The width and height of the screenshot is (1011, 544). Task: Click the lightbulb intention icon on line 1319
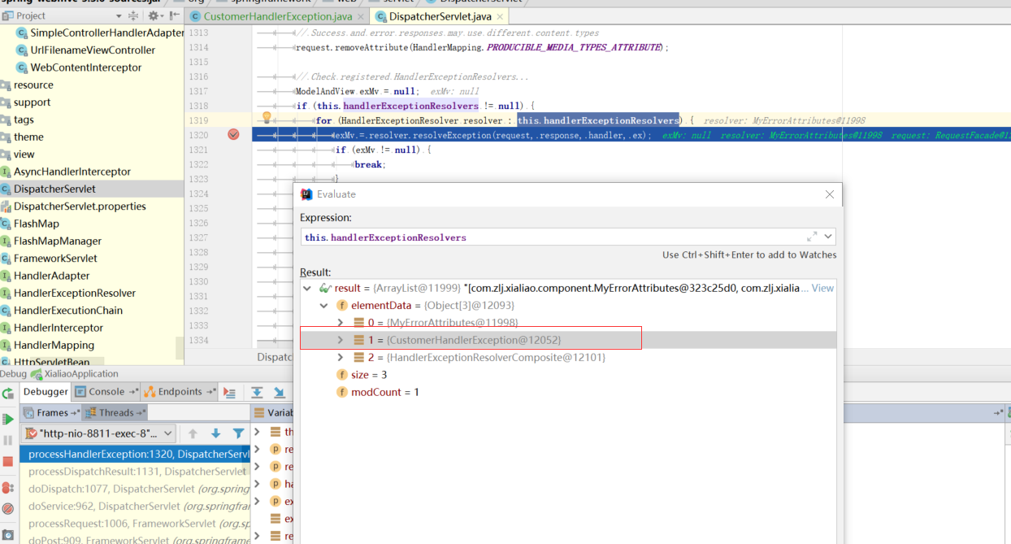pyautogui.click(x=266, y=119)
